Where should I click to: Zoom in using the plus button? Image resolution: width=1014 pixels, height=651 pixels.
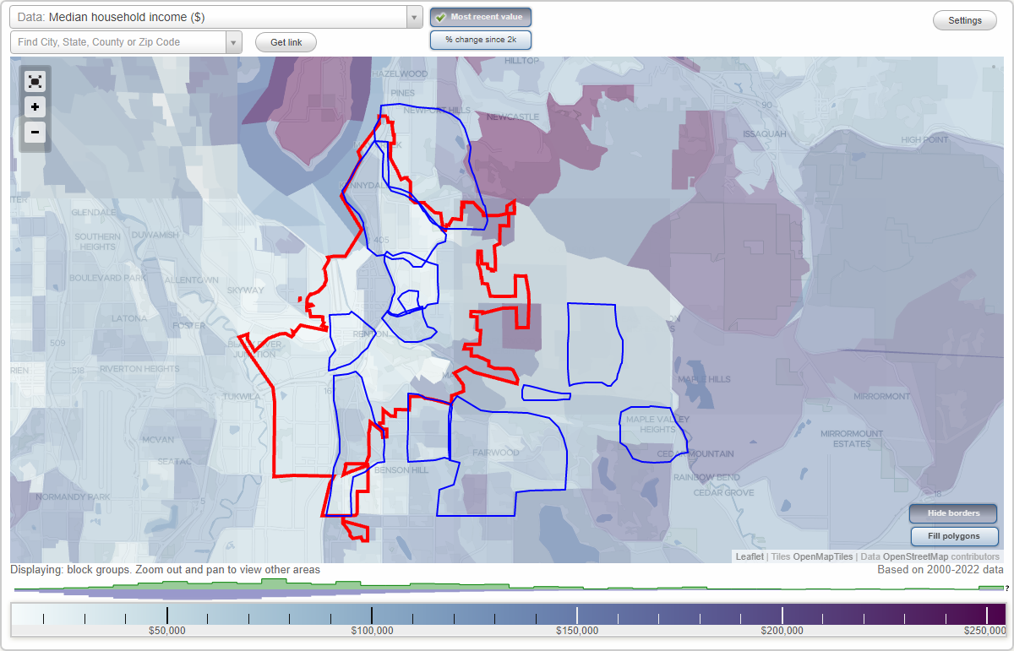(35, 107)
